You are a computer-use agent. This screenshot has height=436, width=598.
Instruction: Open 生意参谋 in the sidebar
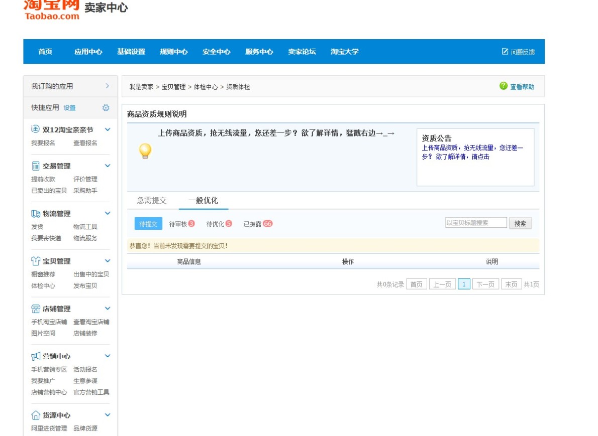(x=85, y=381)
